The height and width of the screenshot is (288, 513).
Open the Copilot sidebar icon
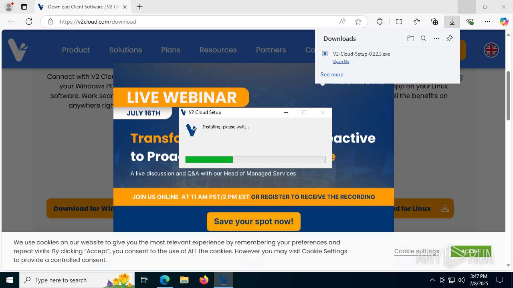coord(504,22)
